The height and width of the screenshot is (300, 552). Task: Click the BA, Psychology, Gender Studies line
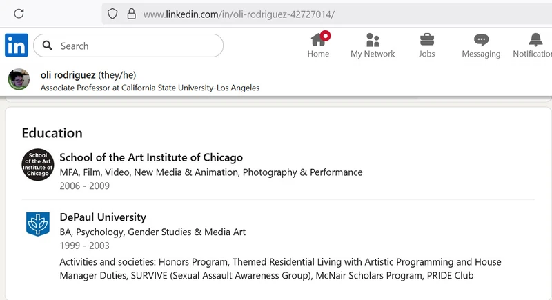tap(152, 232)
